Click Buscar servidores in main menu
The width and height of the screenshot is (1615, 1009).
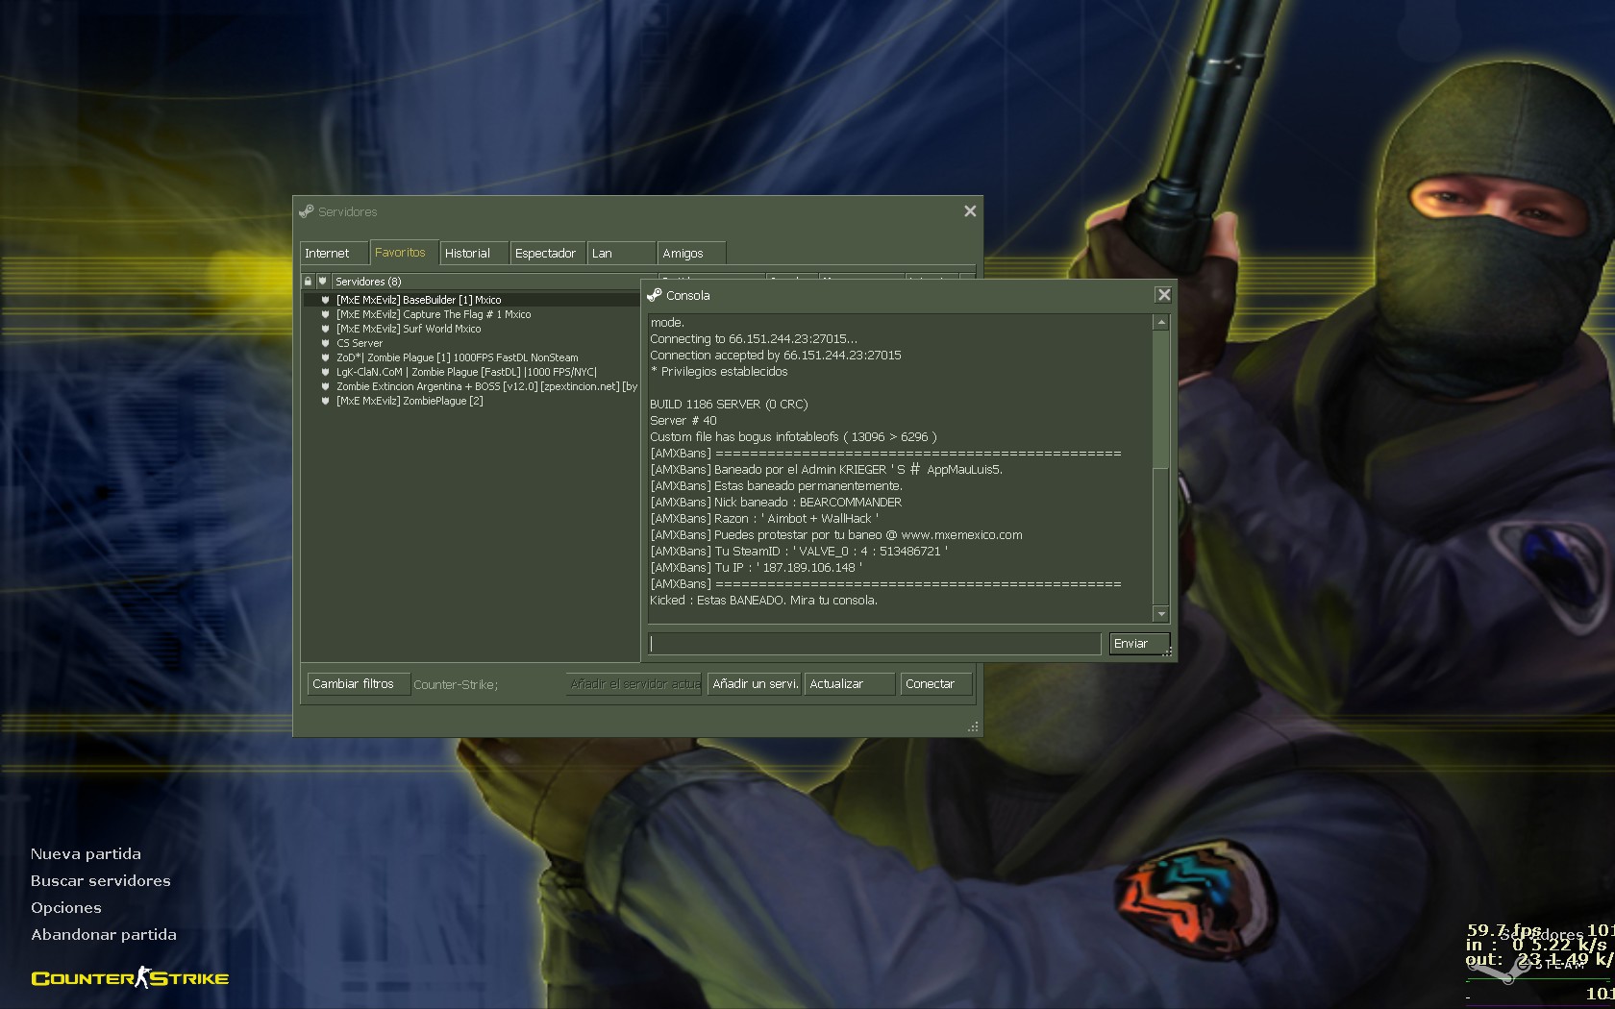point(101,881)
